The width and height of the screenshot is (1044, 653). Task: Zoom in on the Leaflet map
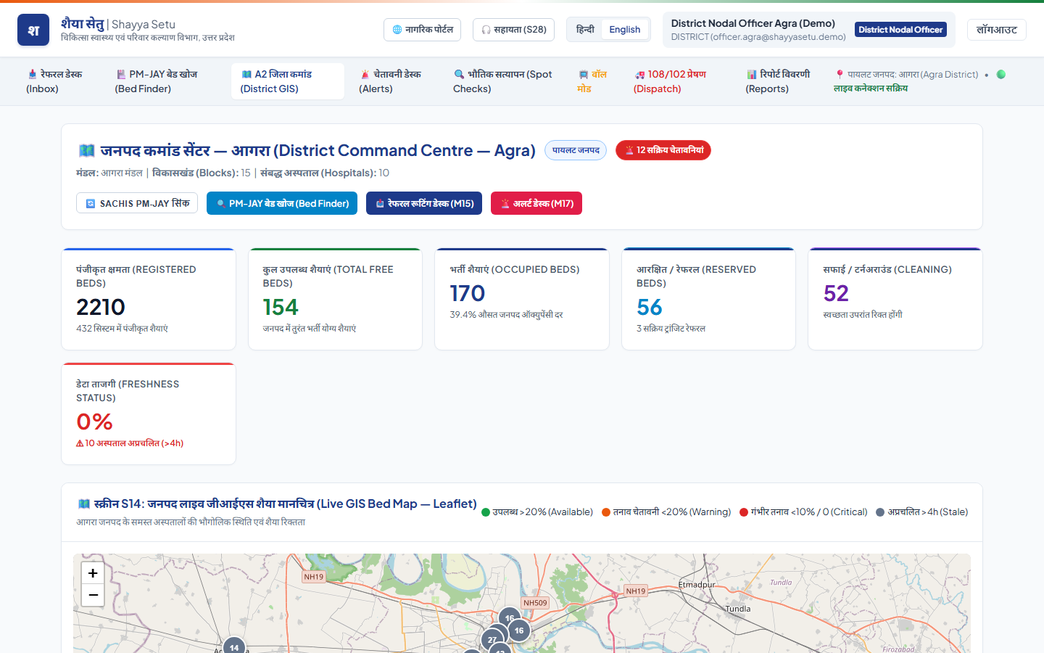(93, 573)
